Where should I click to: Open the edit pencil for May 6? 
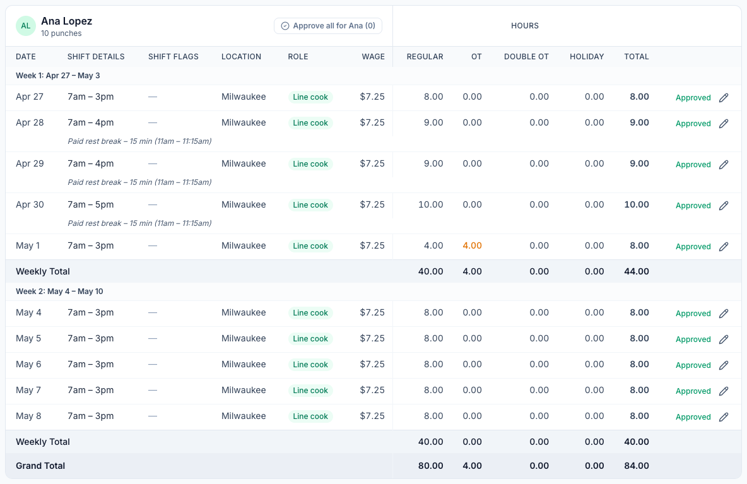pos(724,365)
